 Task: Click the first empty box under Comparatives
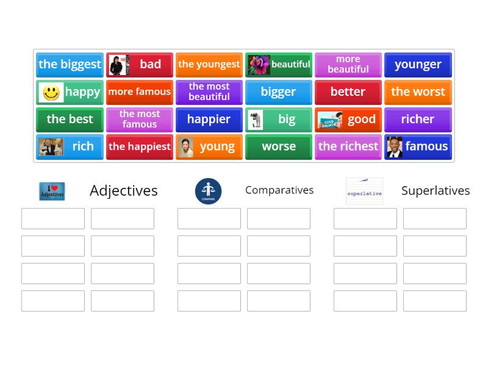coord(209,218)
